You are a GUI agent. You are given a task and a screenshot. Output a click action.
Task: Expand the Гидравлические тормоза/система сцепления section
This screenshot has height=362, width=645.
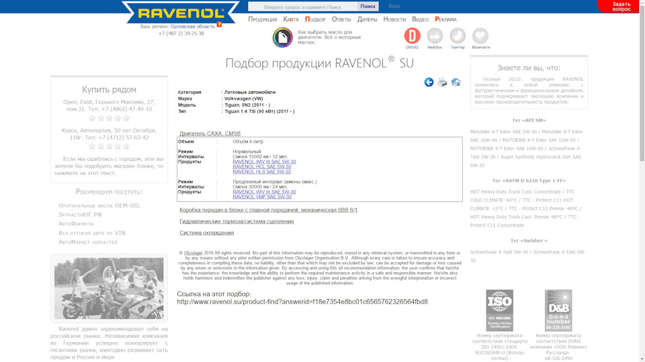[x=236, y=221]
